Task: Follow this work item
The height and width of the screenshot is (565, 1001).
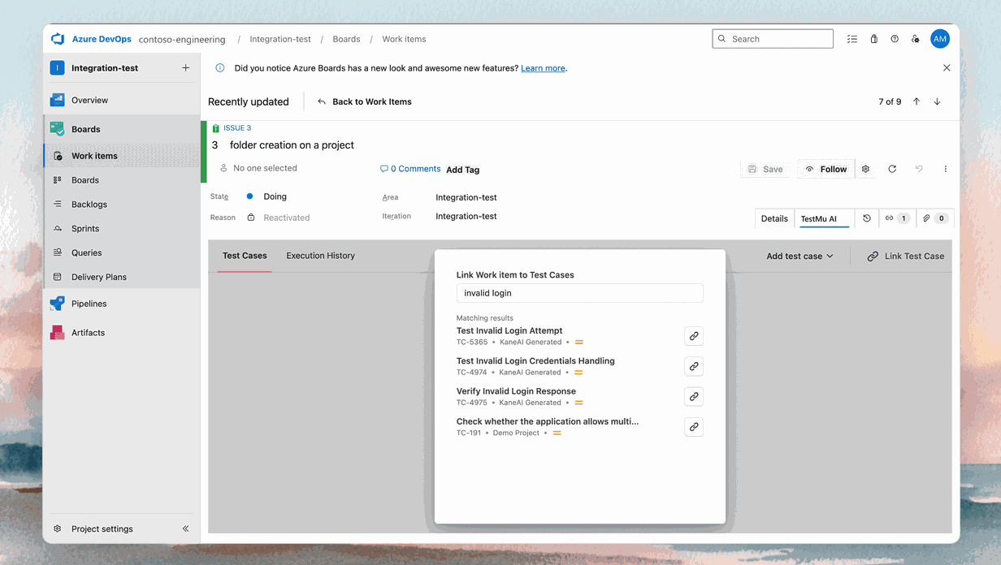Action: tap(825, 169)
